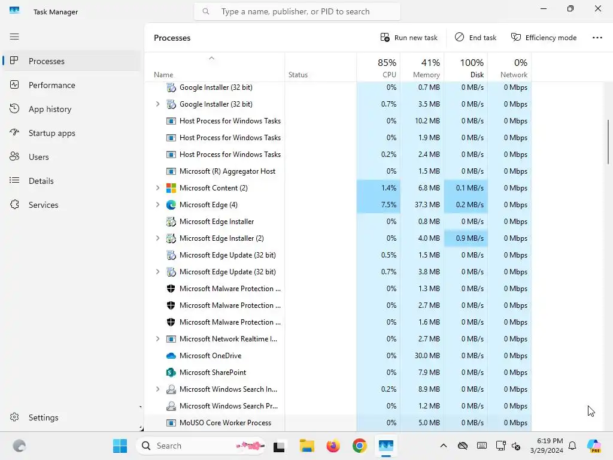The width and height of the screenshot is (613, 460).
Task: Switch to the Details page
Action: (x=72, y=180)
